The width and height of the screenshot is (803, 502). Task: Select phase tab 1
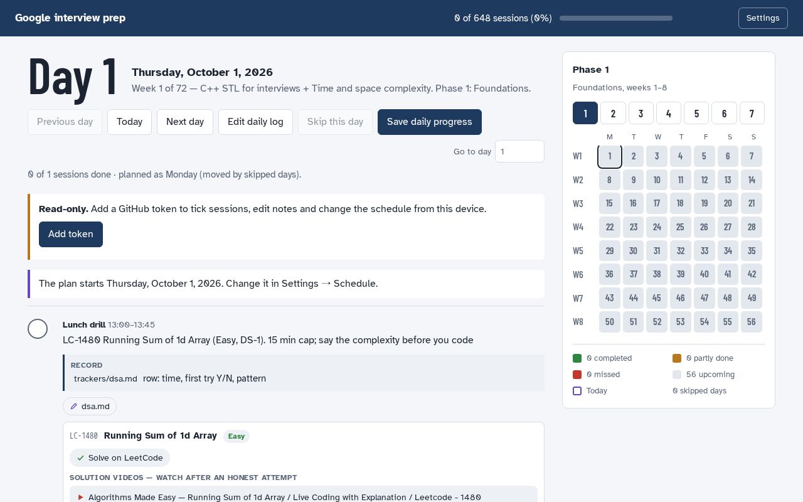585,113
